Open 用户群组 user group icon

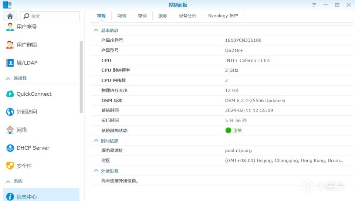10,45
